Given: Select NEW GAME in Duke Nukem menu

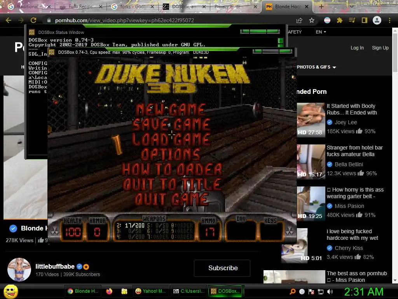Looking at the screenshot, I should (x=171, y=109).
